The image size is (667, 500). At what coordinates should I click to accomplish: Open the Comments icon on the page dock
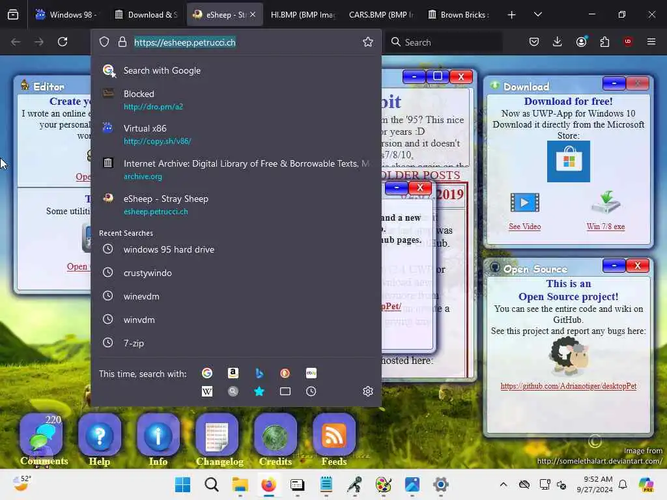42,434
